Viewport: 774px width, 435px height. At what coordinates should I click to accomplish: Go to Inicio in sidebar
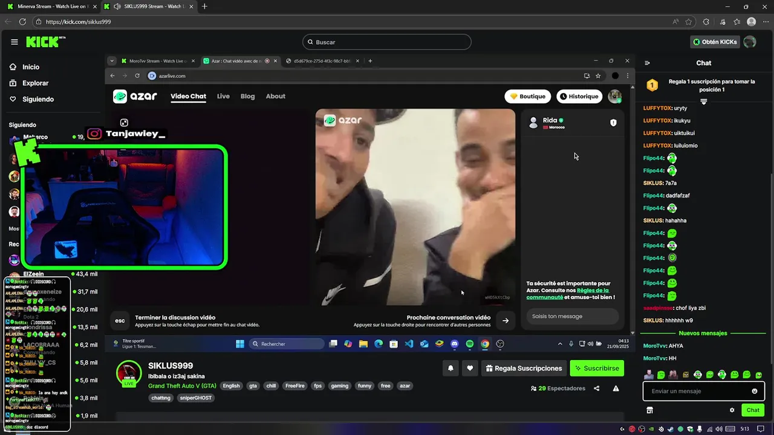25,67
